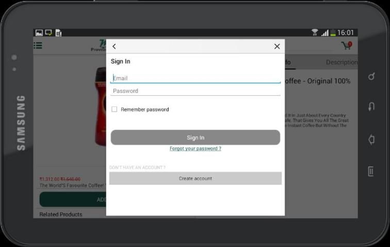The width and height of the screenshot is (390, 247).
Task: Tap the gallery notification icon in status bar
Action: pos(39,33)
